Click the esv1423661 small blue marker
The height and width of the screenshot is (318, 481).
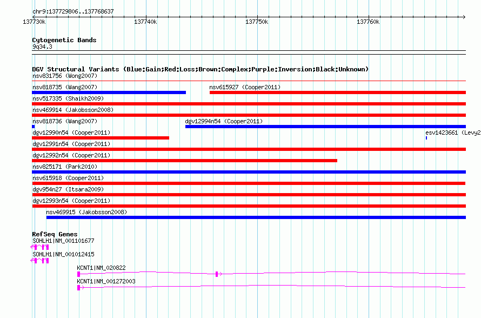(426, 138)
